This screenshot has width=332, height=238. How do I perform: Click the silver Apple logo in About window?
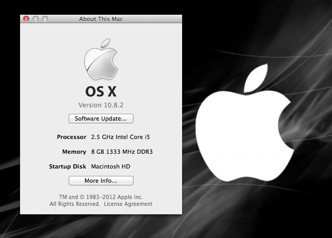[x=101, y=59]
